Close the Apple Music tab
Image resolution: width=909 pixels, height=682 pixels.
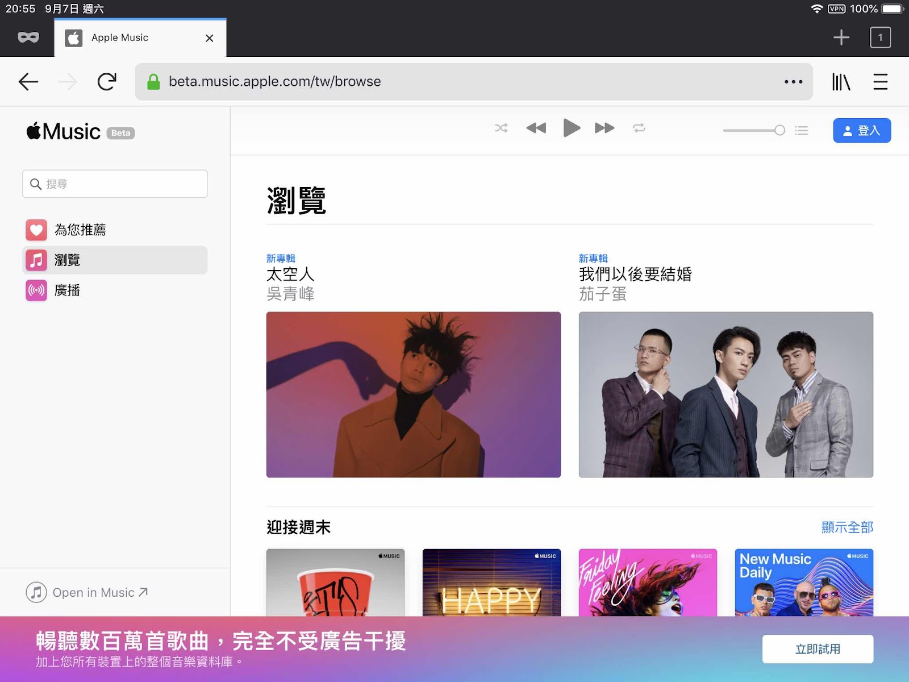coord(210,38)
